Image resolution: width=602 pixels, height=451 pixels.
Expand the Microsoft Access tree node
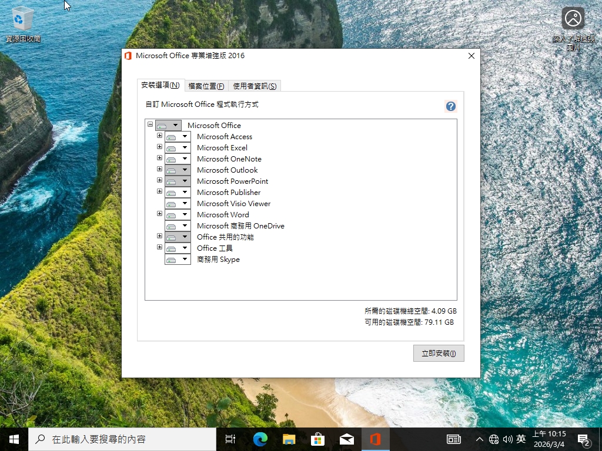(159, 136)
